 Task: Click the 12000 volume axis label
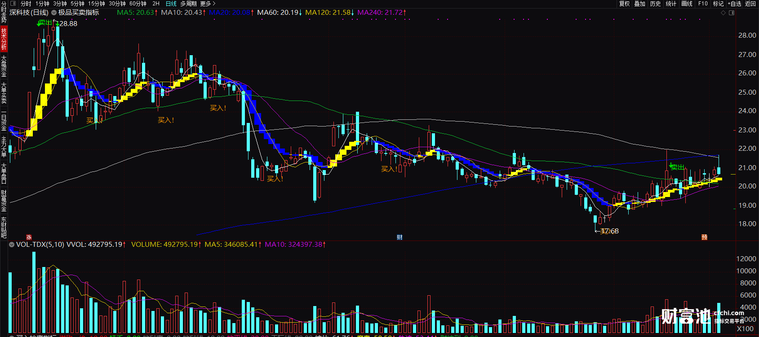[x=746, y=259]
